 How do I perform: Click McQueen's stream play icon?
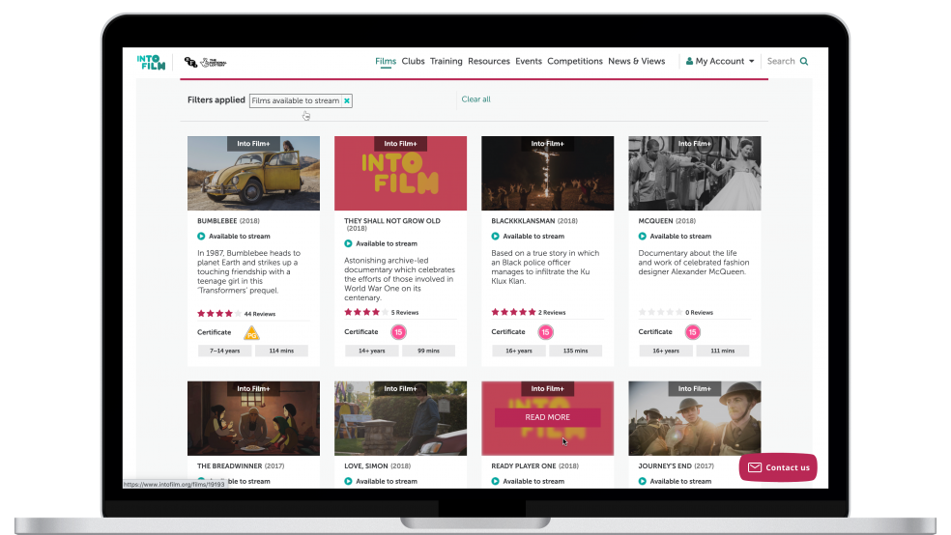pyautogui.click(x=643, y=237)
